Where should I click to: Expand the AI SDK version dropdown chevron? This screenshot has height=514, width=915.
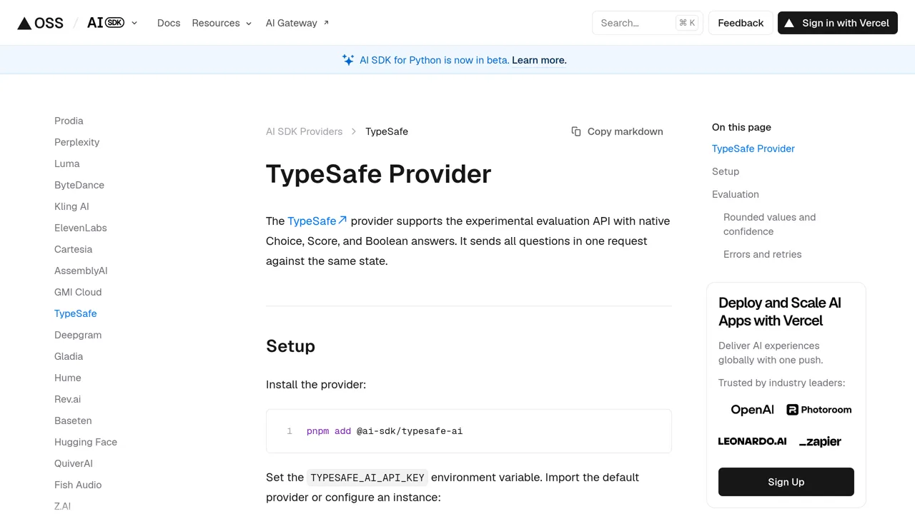point(134,23)
